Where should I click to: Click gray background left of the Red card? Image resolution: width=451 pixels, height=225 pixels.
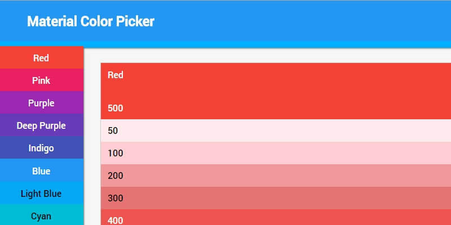pos(92,141)
